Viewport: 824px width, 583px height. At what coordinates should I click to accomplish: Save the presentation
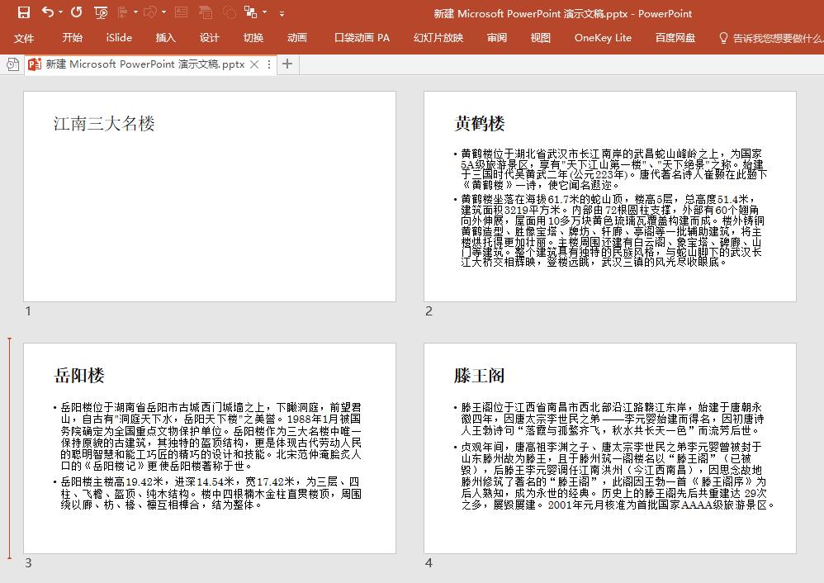pyautogui.click(x=24, y=13)
